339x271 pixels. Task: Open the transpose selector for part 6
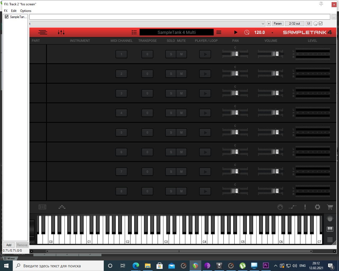[148, 152]
